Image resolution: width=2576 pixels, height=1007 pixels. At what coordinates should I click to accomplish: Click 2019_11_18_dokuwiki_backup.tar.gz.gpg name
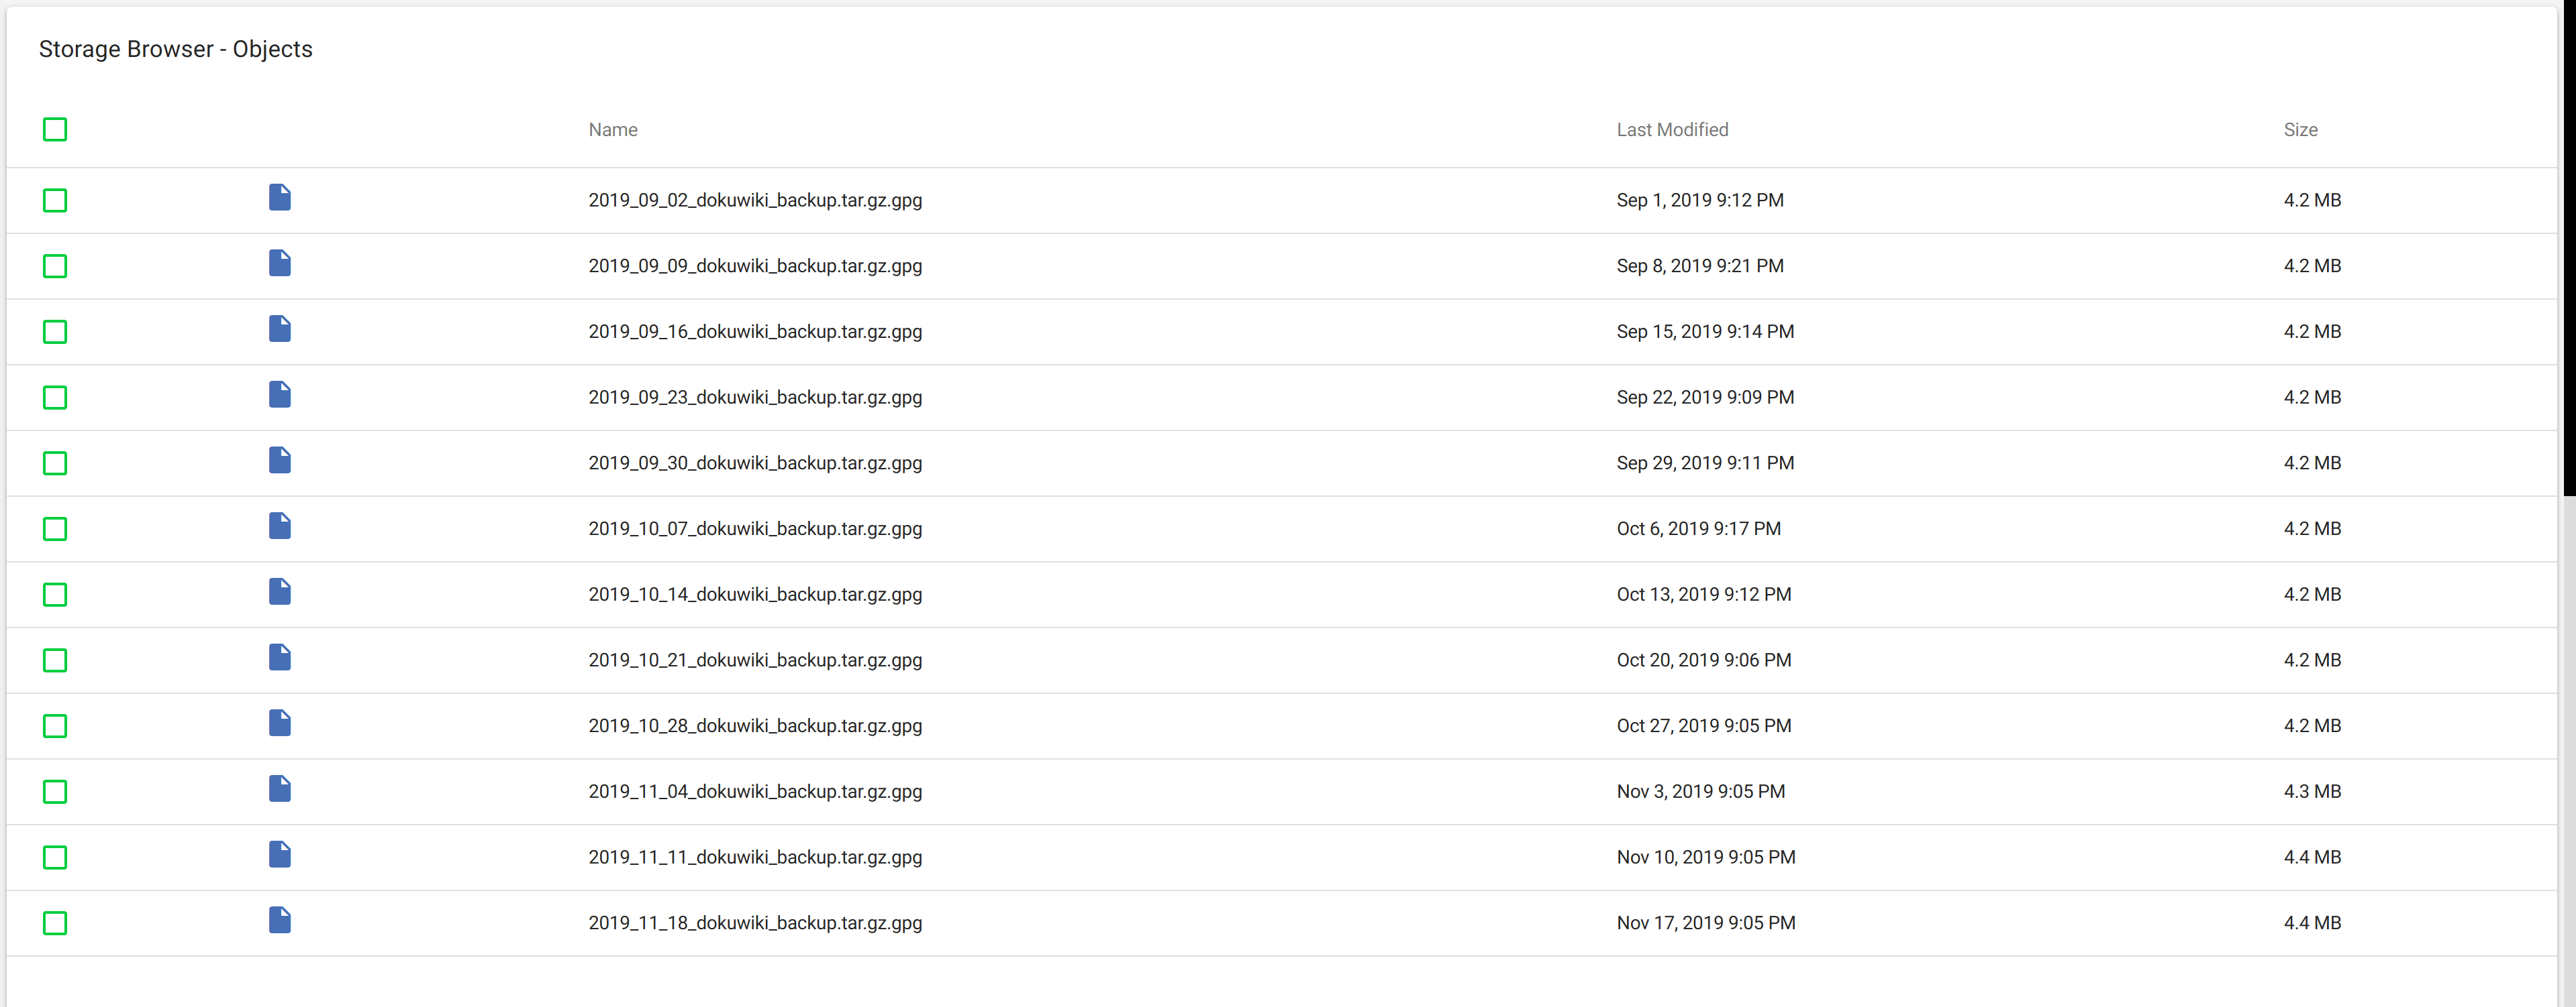coord(755,923)
